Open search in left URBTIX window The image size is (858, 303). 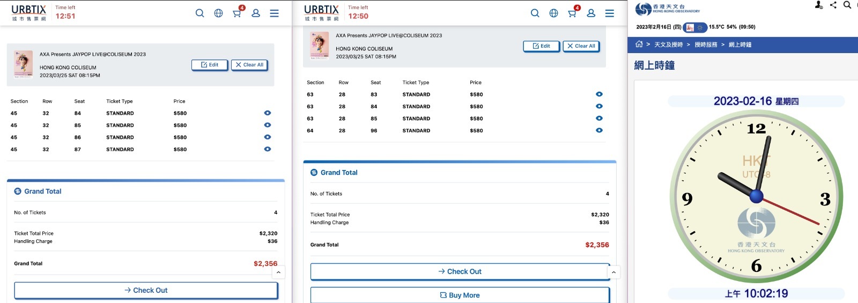pos(199,13)
